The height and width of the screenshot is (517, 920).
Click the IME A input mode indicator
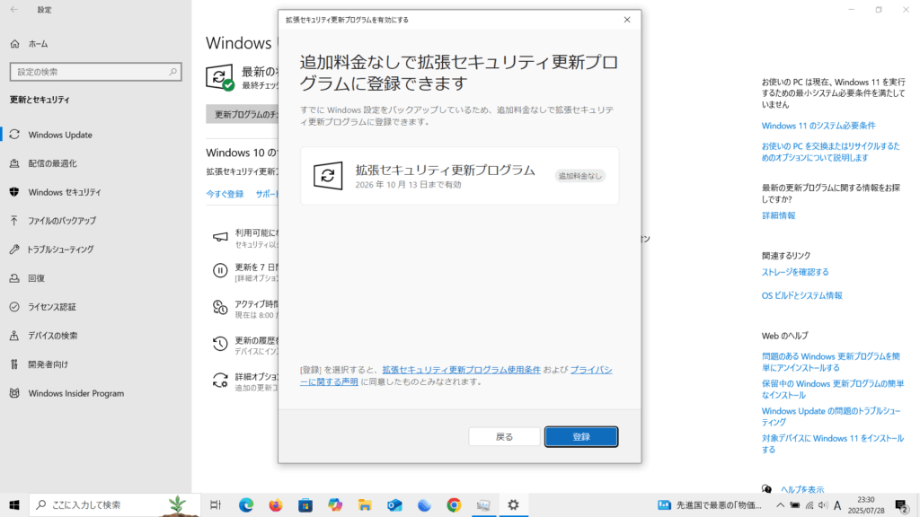837,504
